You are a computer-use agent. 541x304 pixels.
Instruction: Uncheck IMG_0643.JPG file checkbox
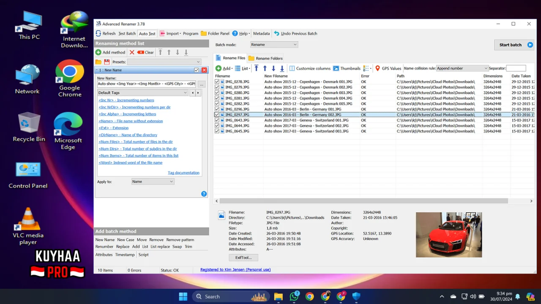tap(217, 120)
